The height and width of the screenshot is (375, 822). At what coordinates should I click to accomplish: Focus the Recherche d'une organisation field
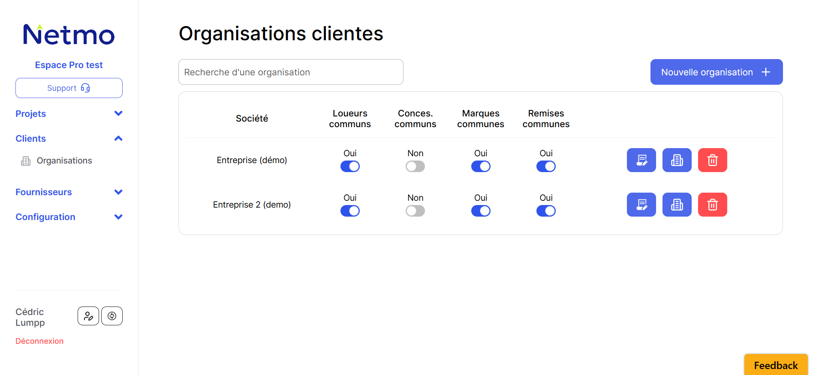click(x=291, y=72)
